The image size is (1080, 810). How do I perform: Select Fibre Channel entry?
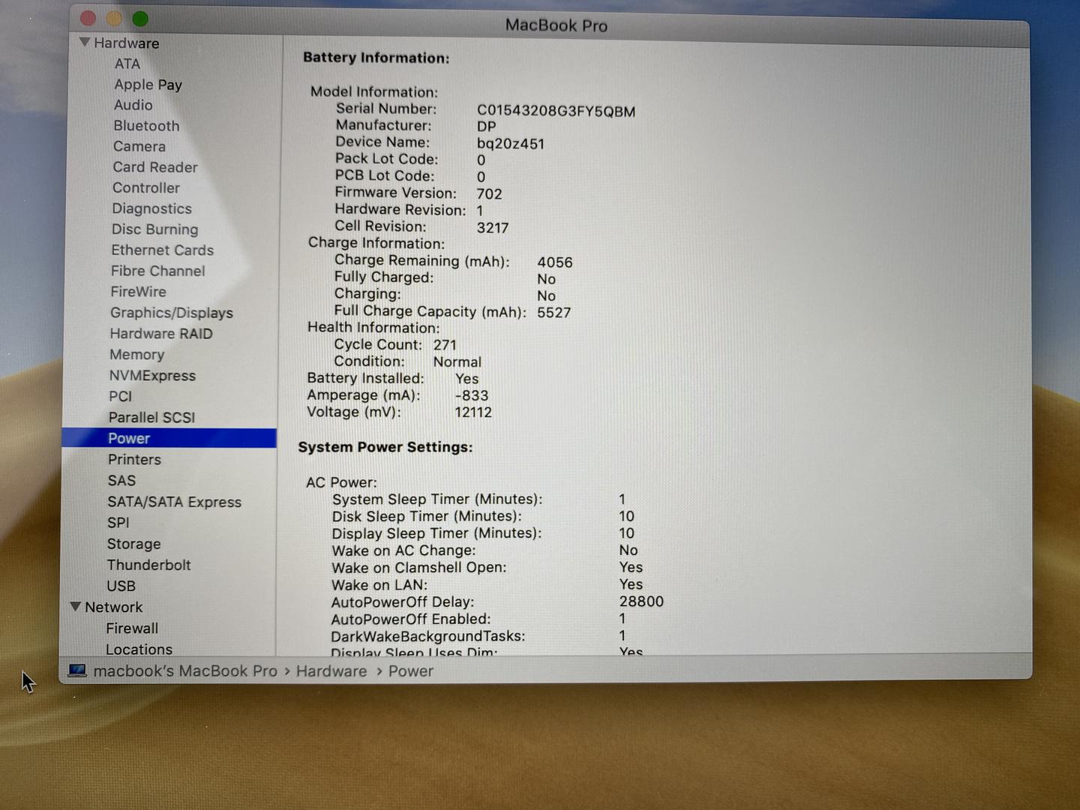[x=157, y=271]
